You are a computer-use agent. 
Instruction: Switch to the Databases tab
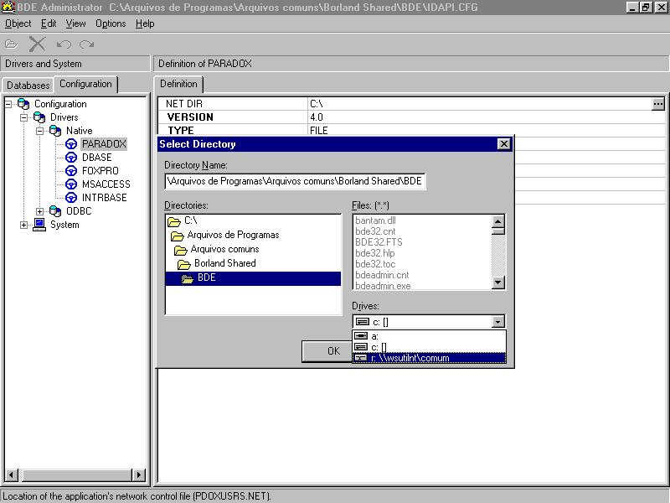coord(28,86)
